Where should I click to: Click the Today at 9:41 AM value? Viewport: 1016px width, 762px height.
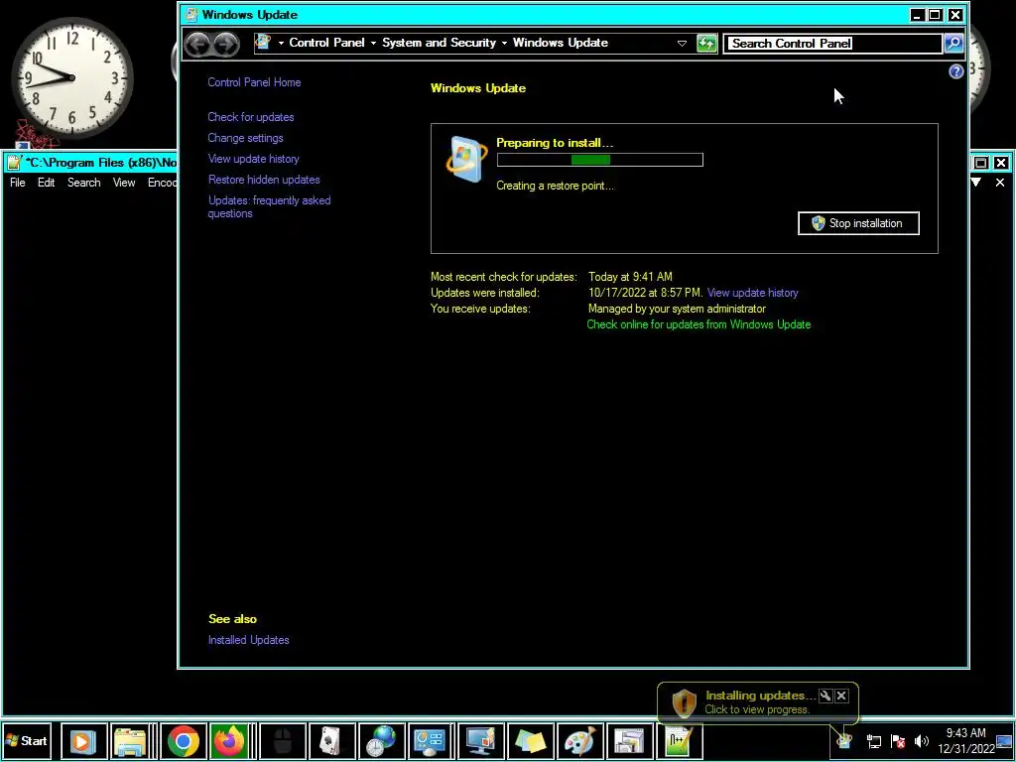click(630, 277)
